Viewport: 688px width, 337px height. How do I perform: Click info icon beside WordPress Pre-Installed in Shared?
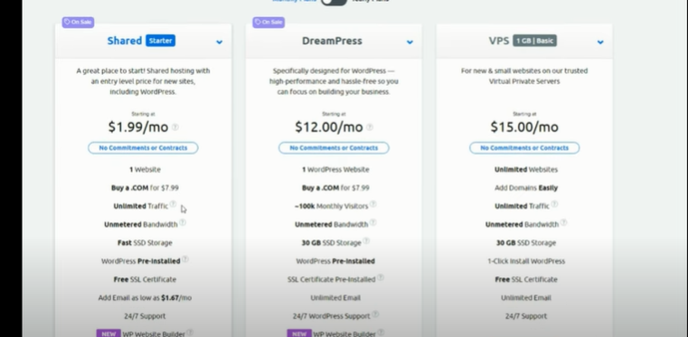pos(185,259)
